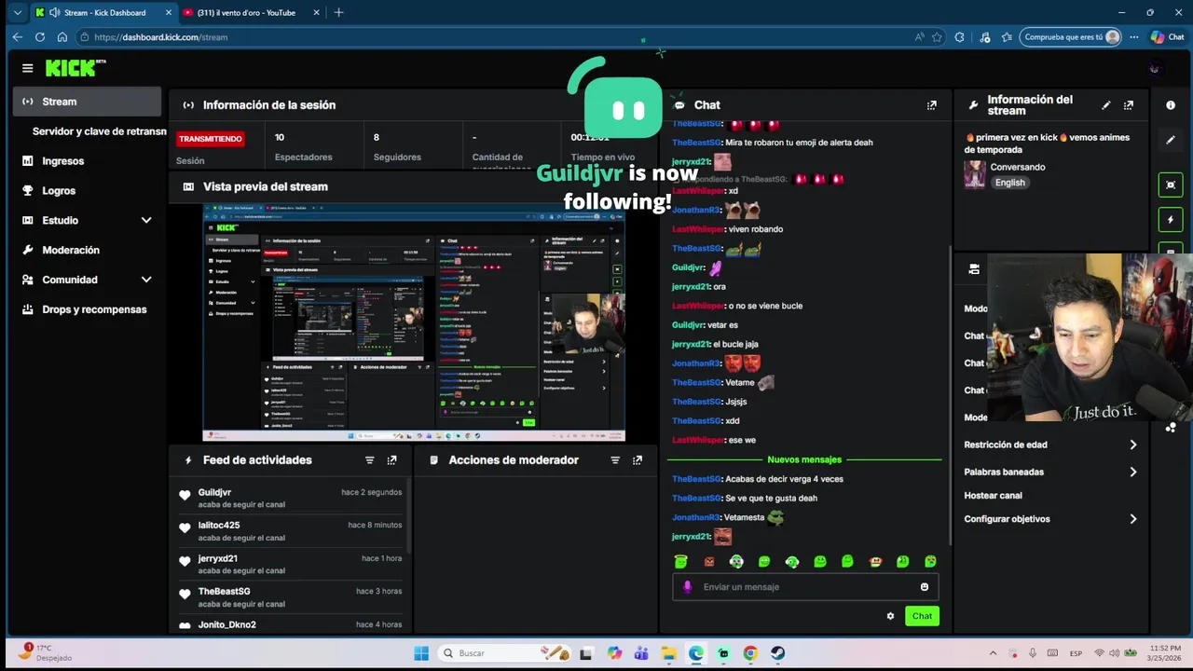Pop out the Acciones de moderador panel
The image size is (1193, 671).
tap(638, 460)
